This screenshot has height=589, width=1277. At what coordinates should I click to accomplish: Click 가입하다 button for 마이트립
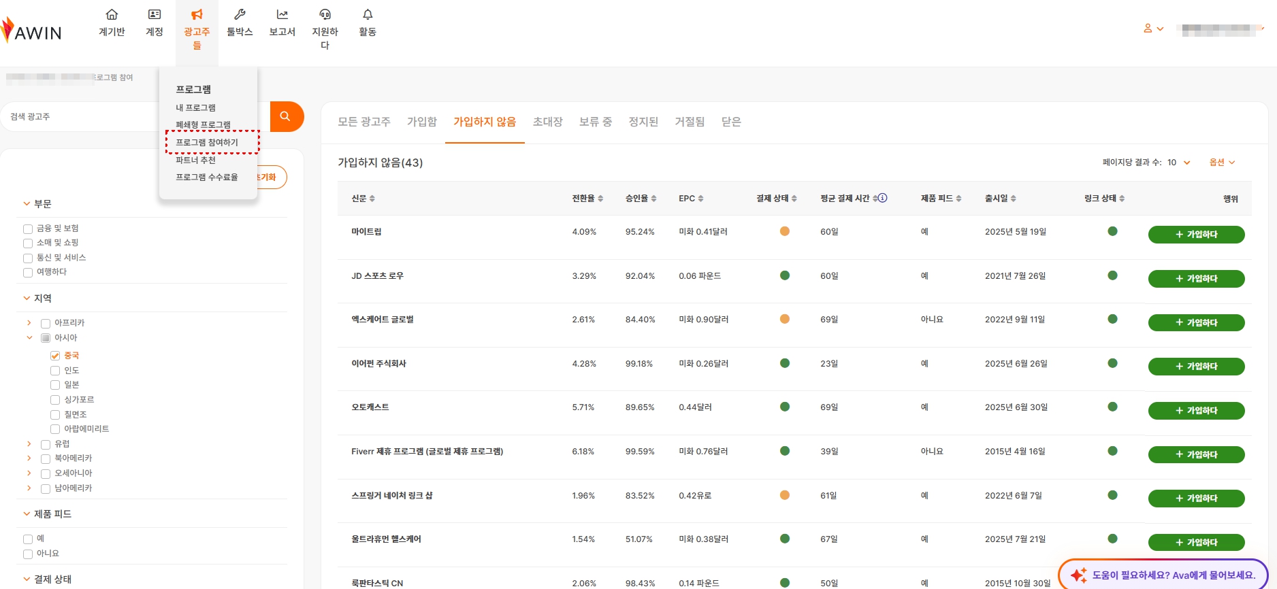[x=1196, y=235]
